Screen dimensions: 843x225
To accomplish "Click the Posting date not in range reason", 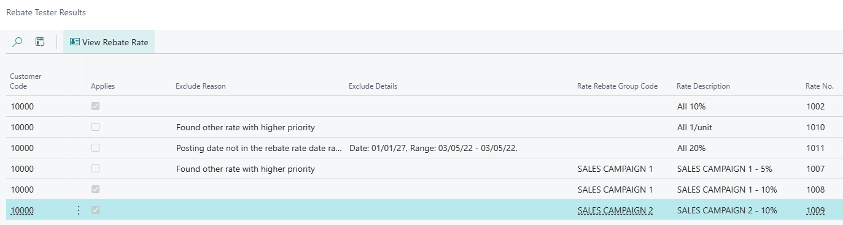I will click(258, 148).
